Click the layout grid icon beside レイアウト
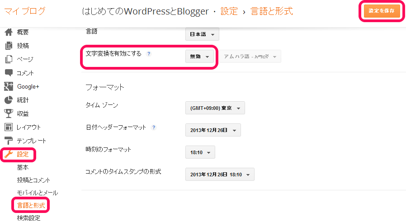This screenshot has height=222, width=406. (9, 127)
